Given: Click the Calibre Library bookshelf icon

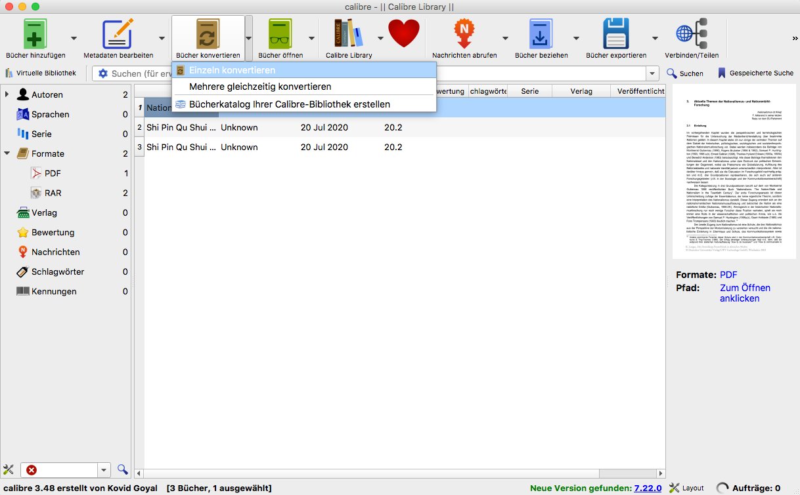Looking at the screenshot, I should [349, 33].
